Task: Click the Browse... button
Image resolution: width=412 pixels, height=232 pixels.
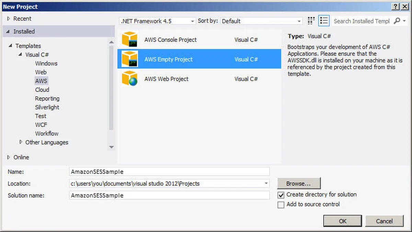Action: click(299, 184)
